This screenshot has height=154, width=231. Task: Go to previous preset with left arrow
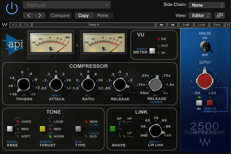pos(28,15)
